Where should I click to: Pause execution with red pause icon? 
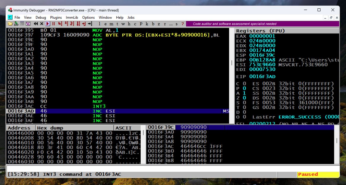pos(54,24)
